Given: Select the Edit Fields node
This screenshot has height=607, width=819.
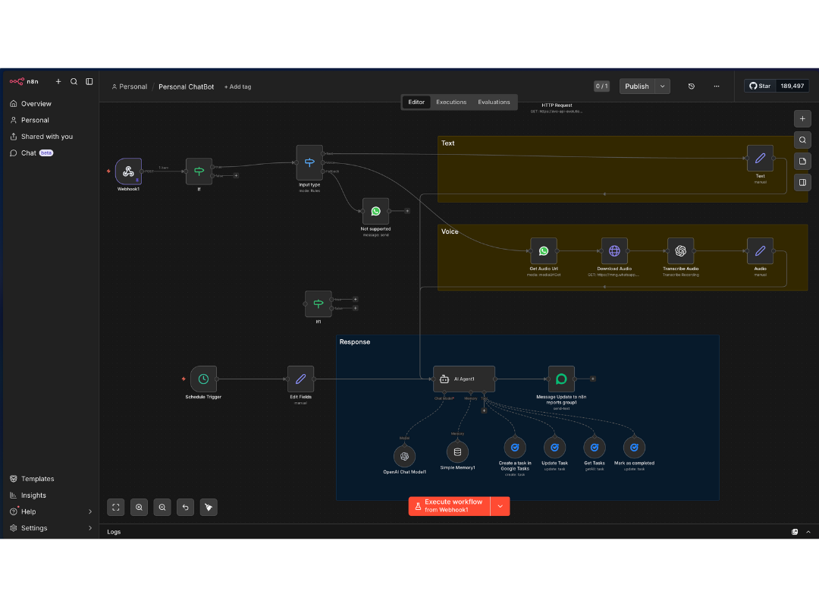Looking at the screenshot, I should 300,379.
